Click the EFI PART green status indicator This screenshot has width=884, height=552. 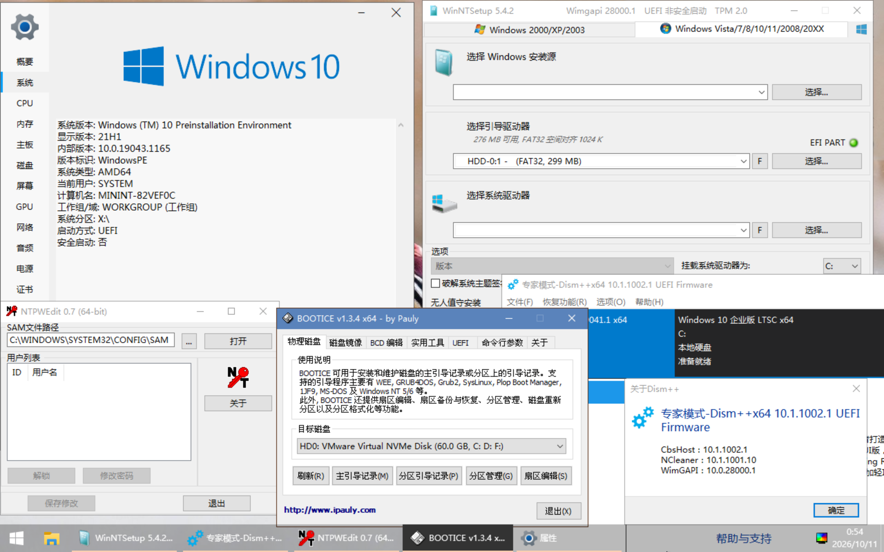[854, 143]
